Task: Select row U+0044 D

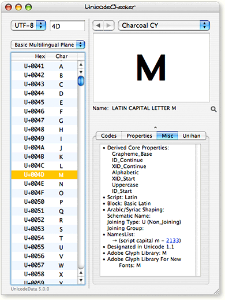Action: coord(44,93)
